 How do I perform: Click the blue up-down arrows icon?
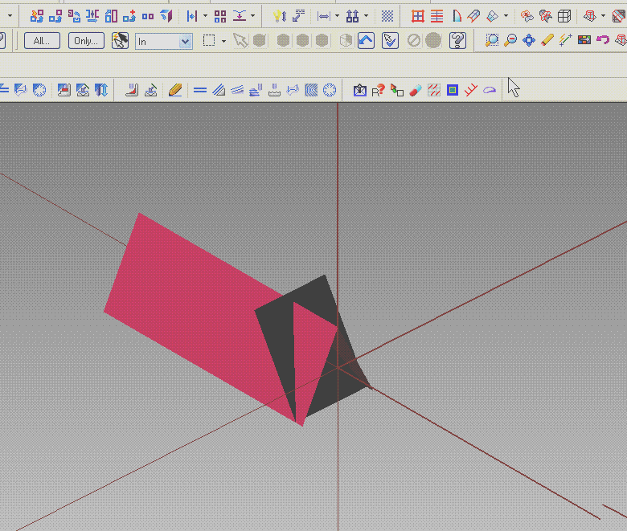coord(101,90)
